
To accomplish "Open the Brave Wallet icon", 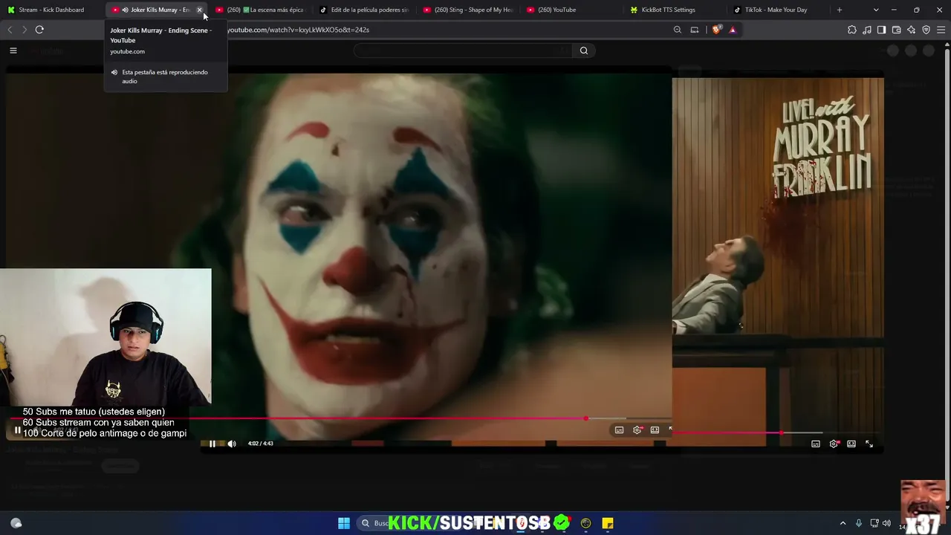I will point(897,30).
